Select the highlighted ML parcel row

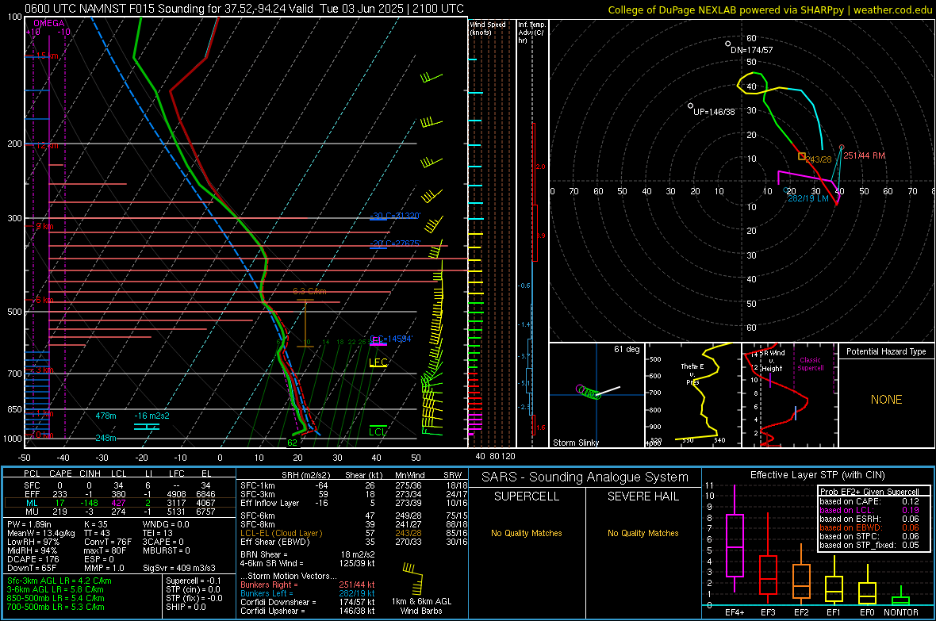coord(119,503)
